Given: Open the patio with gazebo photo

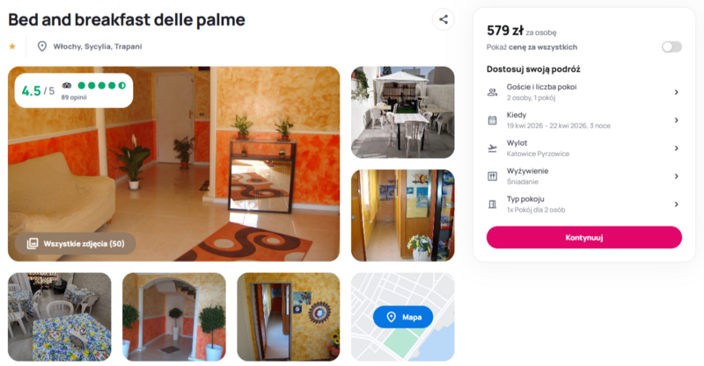Looking at the screenshot, I should click(x=403, y=112).
